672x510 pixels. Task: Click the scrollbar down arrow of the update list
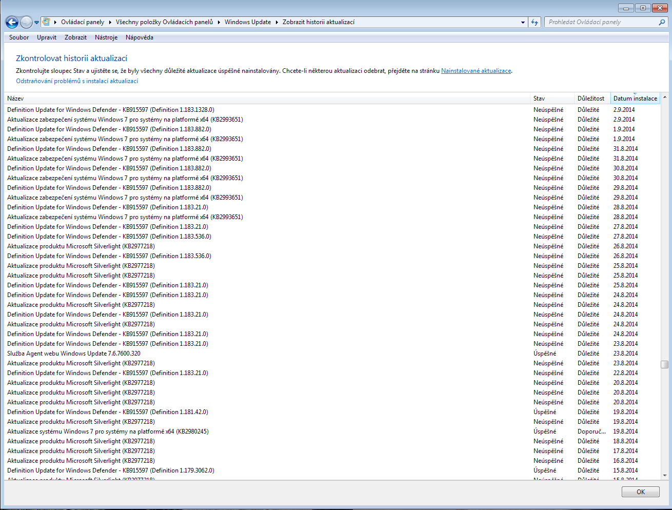click(665, 476)
